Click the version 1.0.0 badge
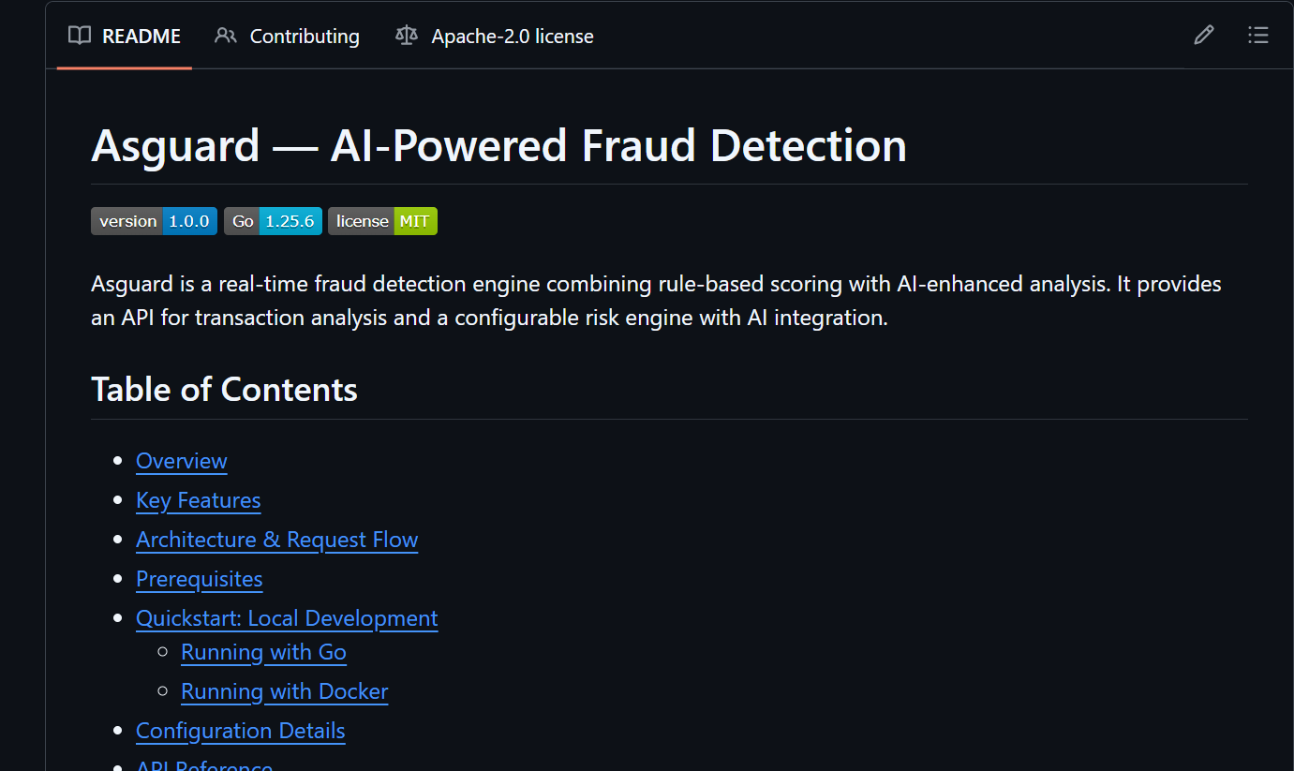The width and height of the screenshot is (1294, 771). 154,221
